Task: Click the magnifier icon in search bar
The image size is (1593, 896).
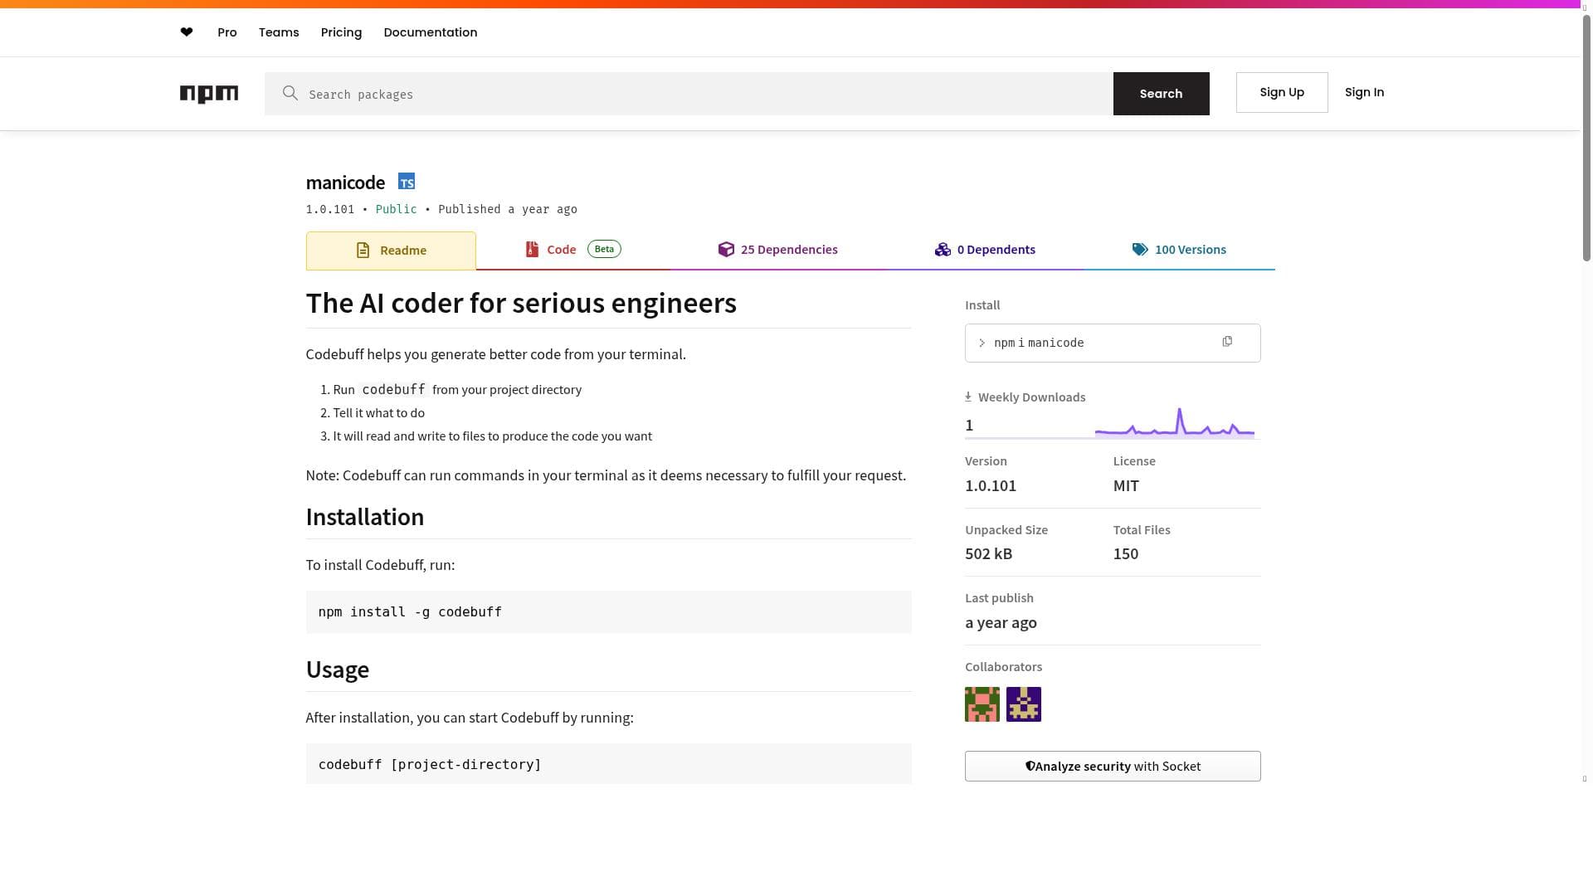Action: (x=290, y=93)
